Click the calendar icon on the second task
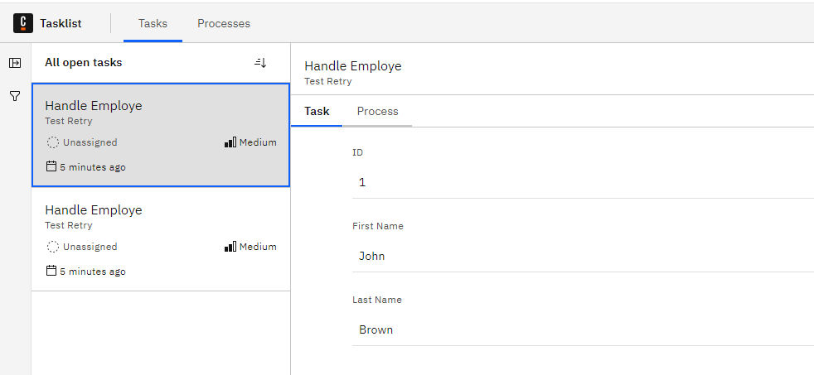The width and height of the screenshot is (814, 375). (x=51, y=271)
